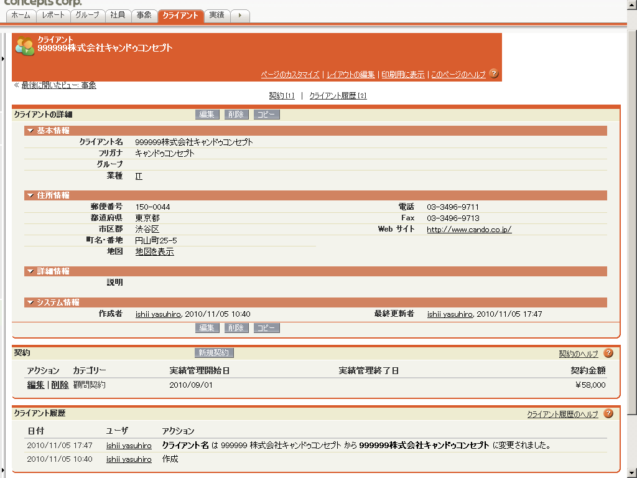Select contract start date 2010/09/01
Image resolution: width=637 pixels, height=478 pixels.
(191, 385)
